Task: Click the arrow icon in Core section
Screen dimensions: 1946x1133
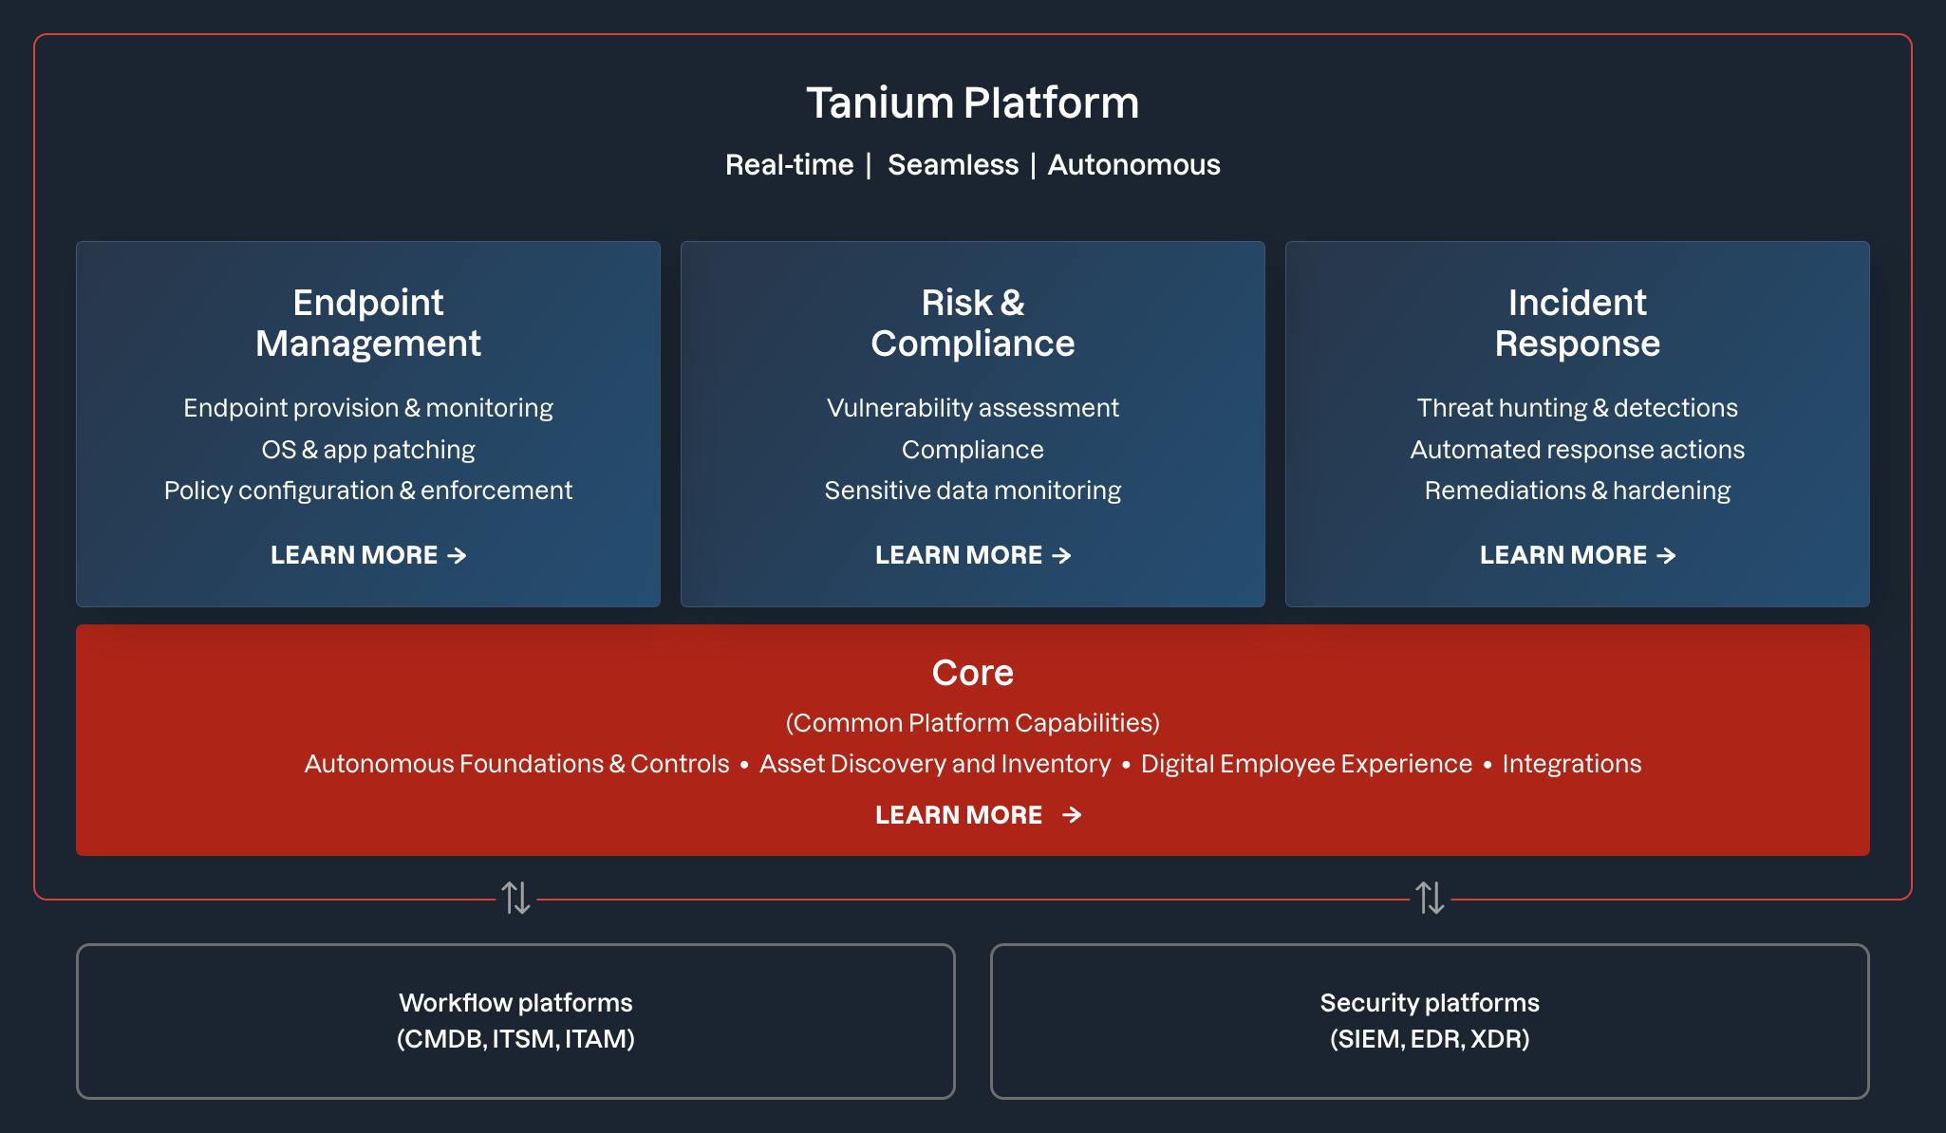Action: point(1072,815)
